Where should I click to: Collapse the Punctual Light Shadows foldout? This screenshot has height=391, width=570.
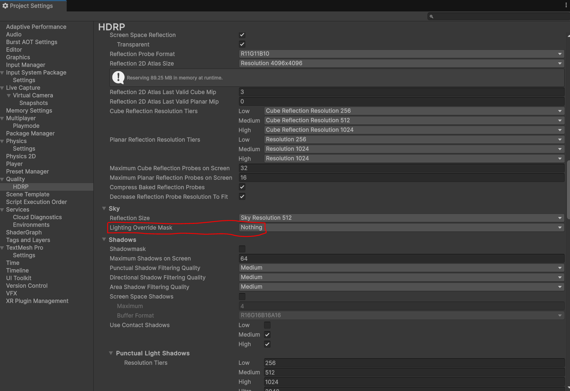pyautogui.click(x=110, y=353)
